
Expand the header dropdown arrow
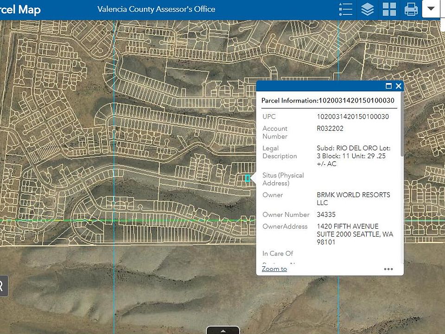(431, 8)
